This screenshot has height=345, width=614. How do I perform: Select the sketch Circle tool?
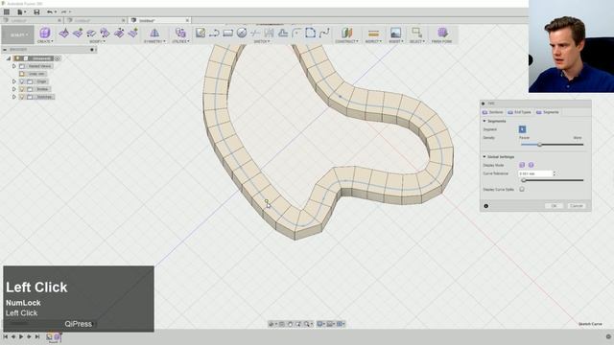tap(242, 33)
